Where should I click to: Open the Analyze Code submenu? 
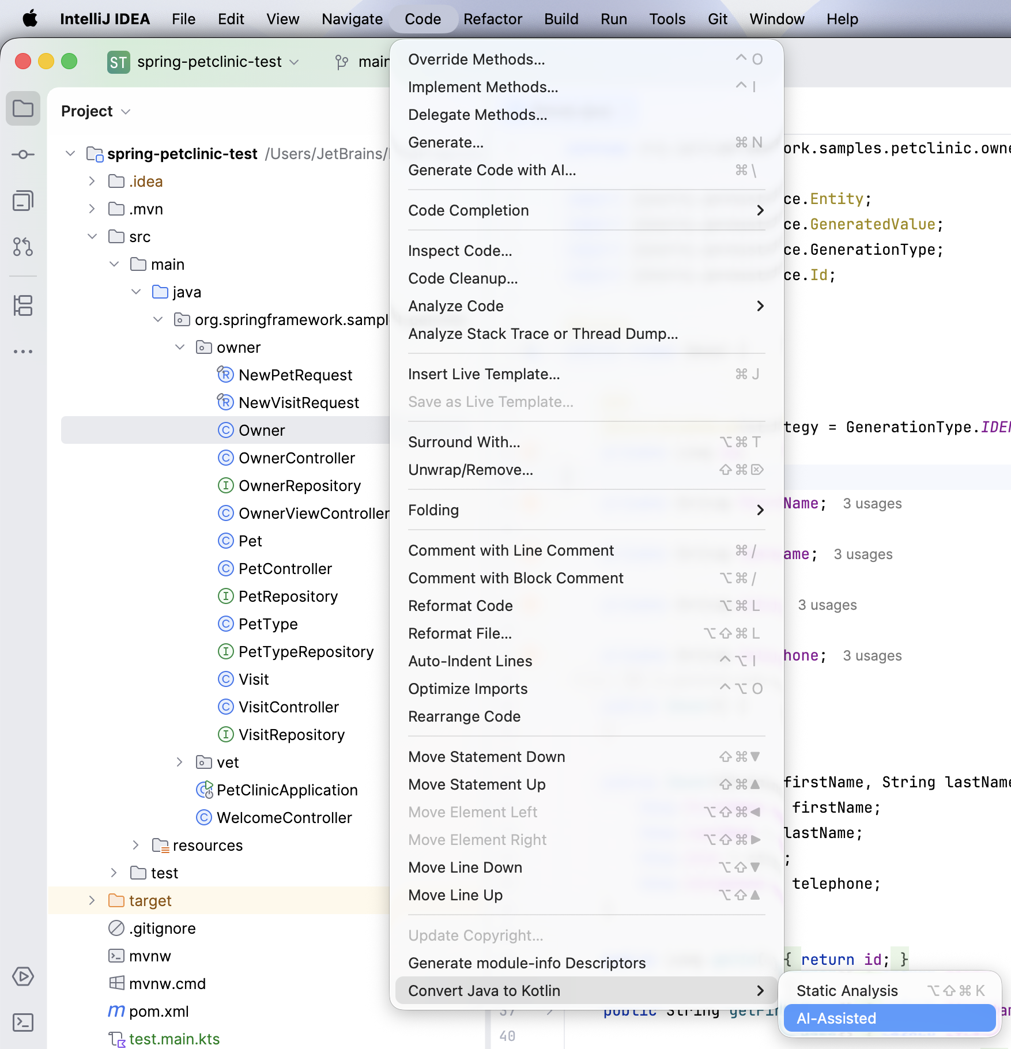(586, 306)
